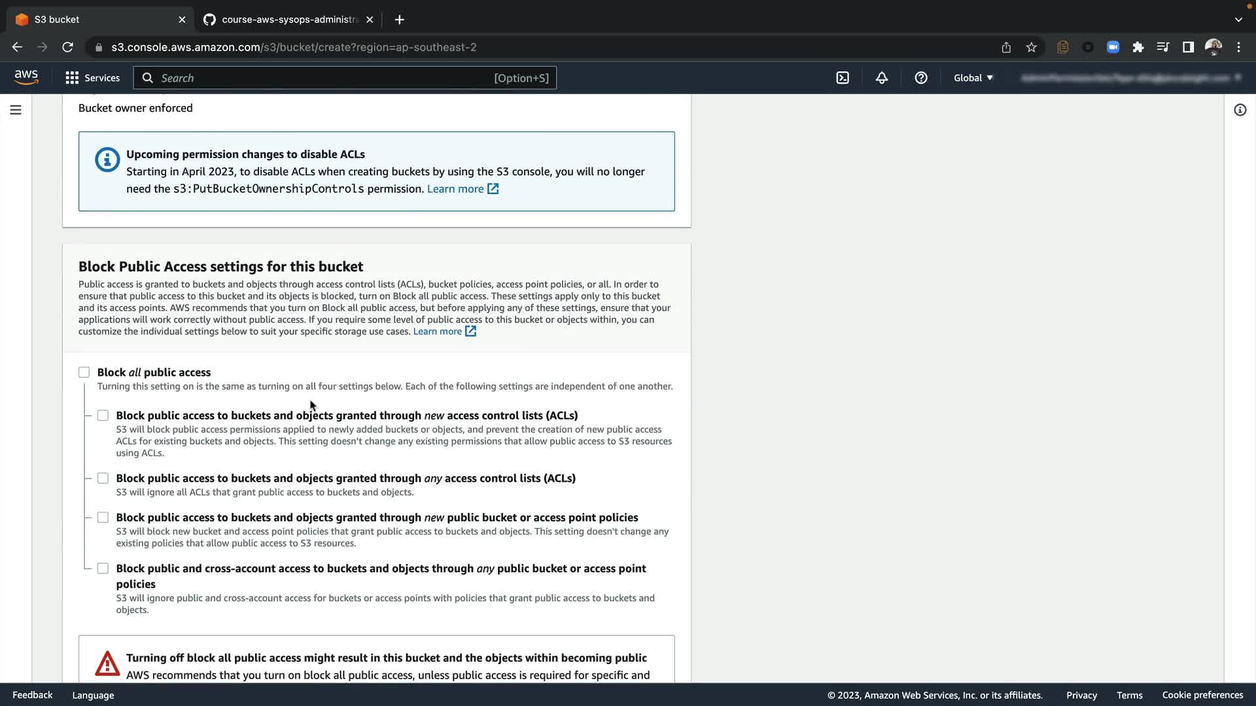
Task: Open the info panel icon
Action: pos(1240,110)
